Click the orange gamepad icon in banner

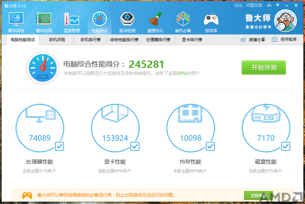coord(27,195)
